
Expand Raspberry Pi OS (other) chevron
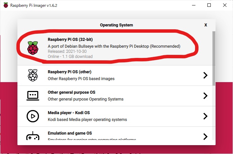(x=205, y=75)
